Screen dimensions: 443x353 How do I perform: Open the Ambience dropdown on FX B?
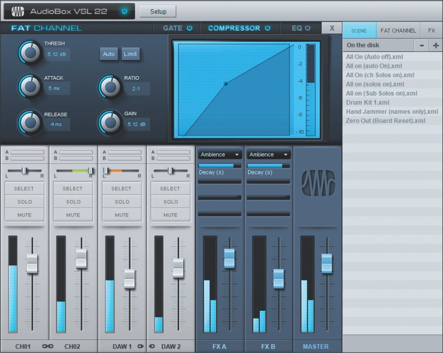click(x=268, y=154)
